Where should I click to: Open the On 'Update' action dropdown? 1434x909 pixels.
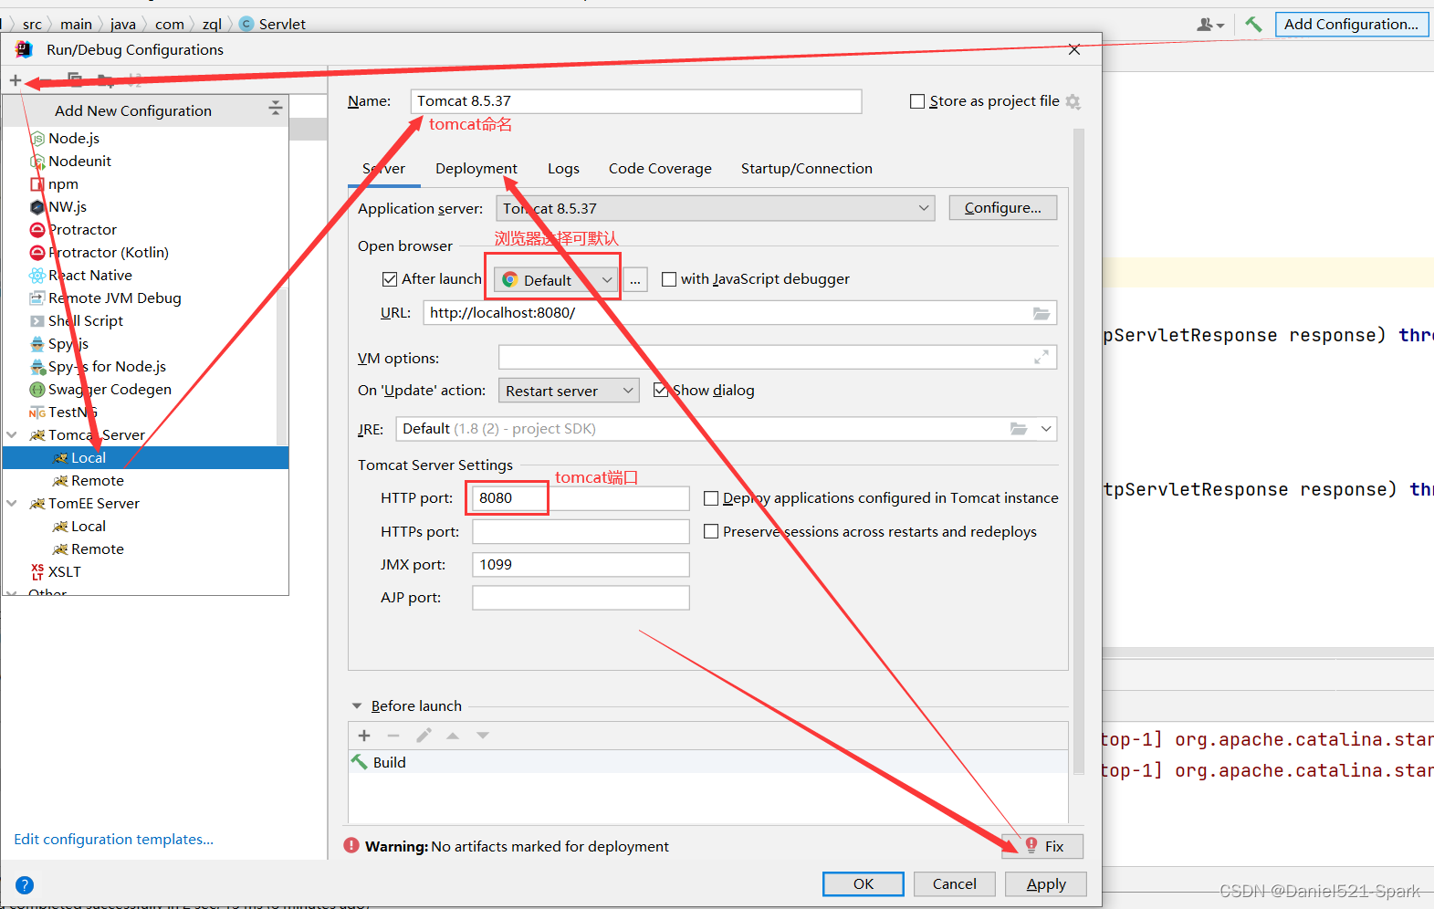pos(569,390)
